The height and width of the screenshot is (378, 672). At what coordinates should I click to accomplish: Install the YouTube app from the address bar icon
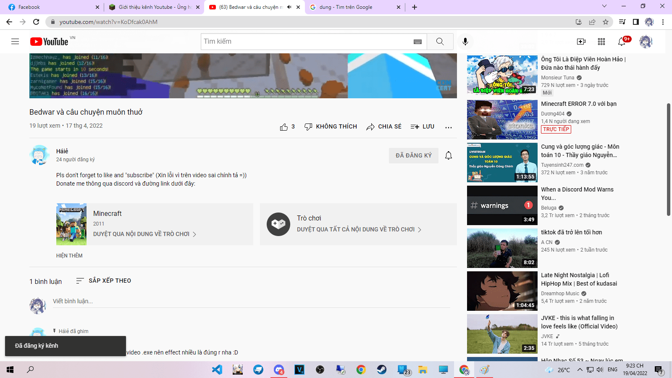tap(579, 22)
